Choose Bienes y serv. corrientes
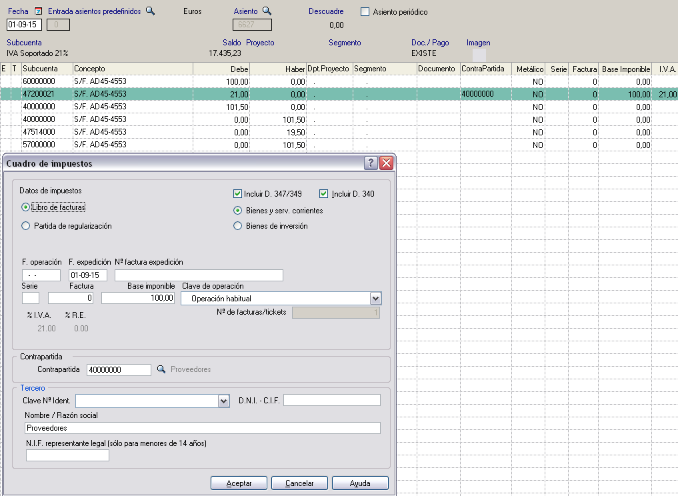 point(237,211)
